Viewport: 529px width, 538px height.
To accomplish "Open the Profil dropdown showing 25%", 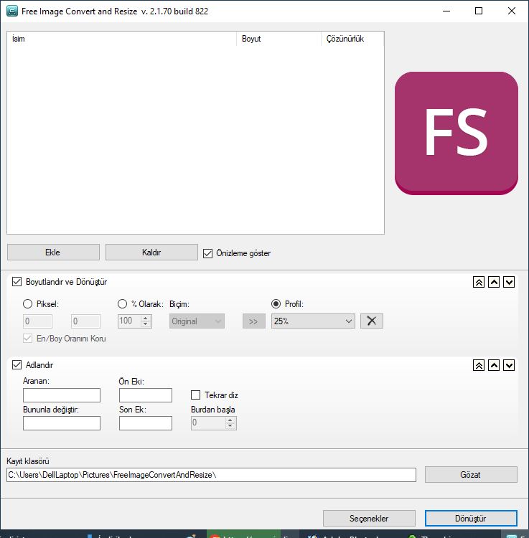I will click(313, 321).
